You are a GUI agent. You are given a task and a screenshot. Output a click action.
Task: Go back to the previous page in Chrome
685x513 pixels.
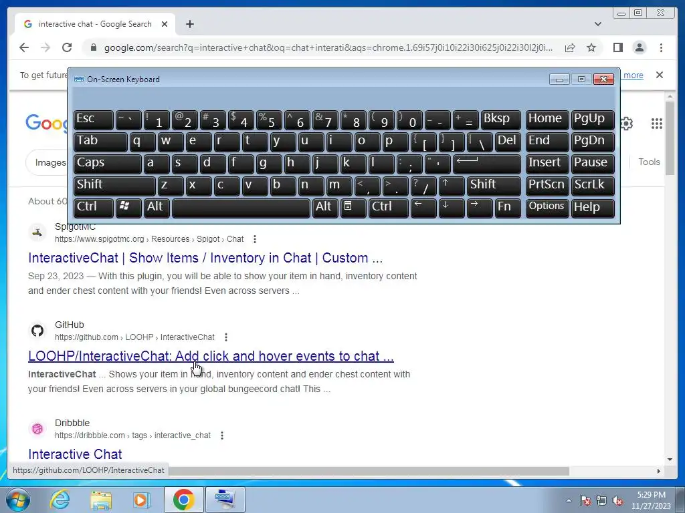pyautogui.click(x=24, y=47)
